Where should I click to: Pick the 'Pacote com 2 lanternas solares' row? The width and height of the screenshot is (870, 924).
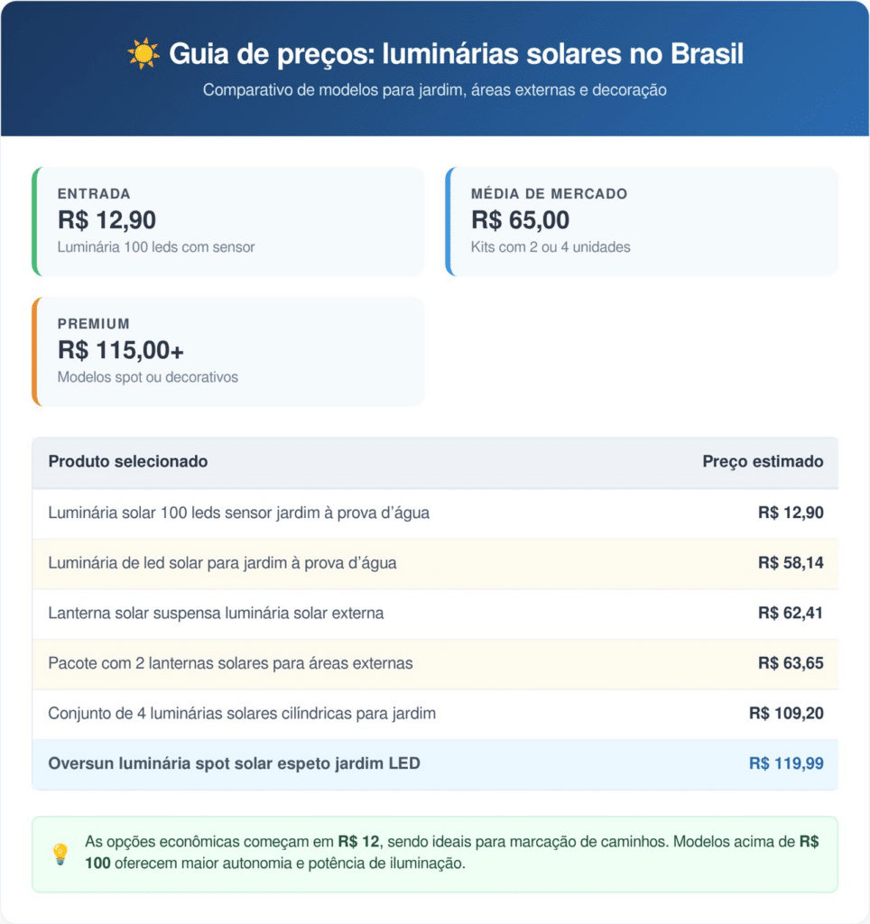tap(230, 663)
